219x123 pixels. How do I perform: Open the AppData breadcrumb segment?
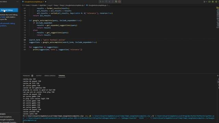click(x=43, y=5)
